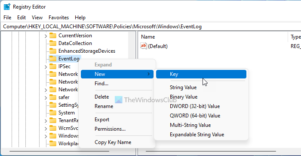Select the (Default) value entry
The width and height of the screenshot is (301, 156).
[x=158, y=46]
